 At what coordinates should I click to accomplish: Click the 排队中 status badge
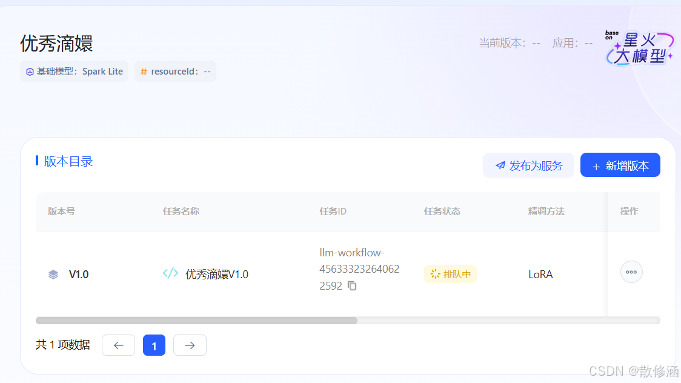tap(450, 274)
